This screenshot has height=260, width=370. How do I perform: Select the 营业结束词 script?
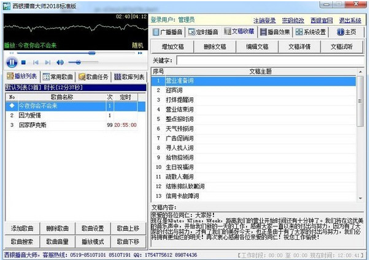[253, 110]
